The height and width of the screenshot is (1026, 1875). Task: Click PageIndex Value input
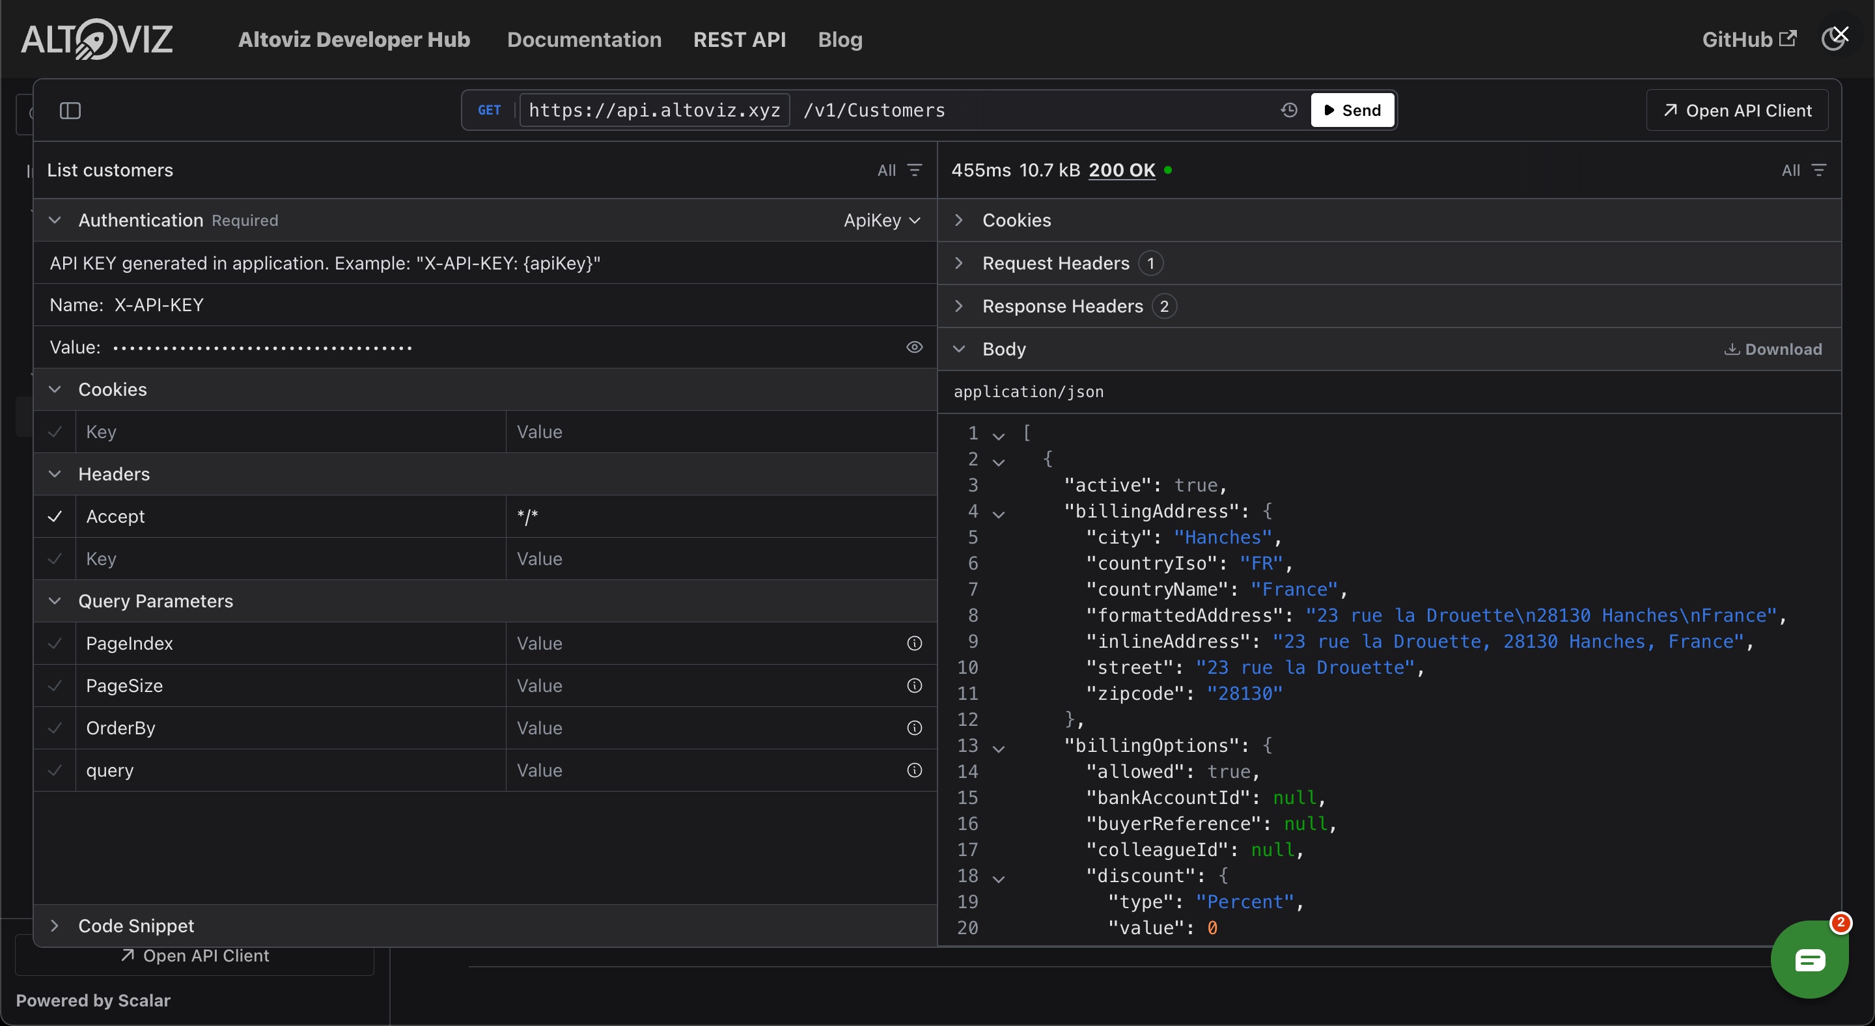click(705, 643)
